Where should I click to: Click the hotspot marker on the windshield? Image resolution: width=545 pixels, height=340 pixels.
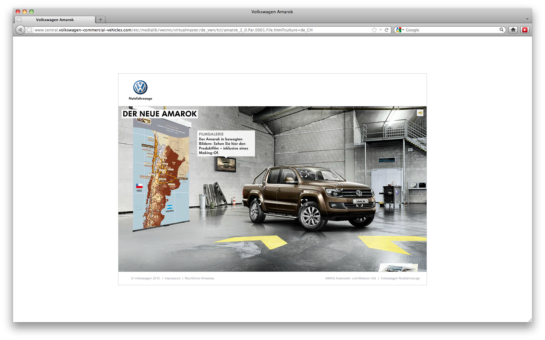304,174
